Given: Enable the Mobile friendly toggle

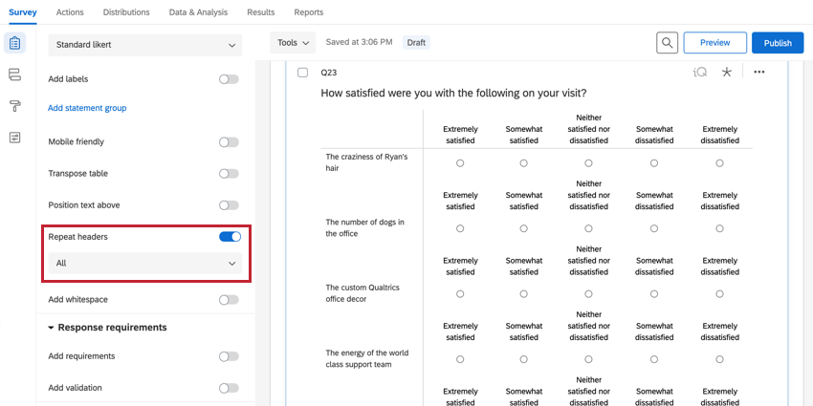Looking at the screenshot, I should 229,142.
